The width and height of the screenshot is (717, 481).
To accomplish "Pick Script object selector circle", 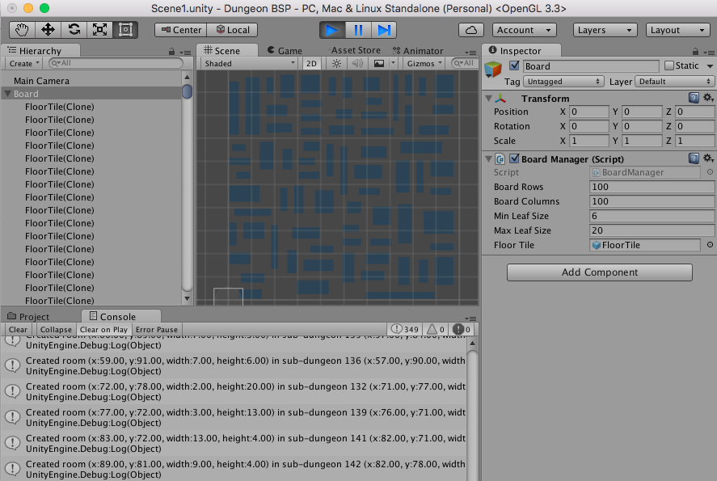I will click(x=710, y=172).
